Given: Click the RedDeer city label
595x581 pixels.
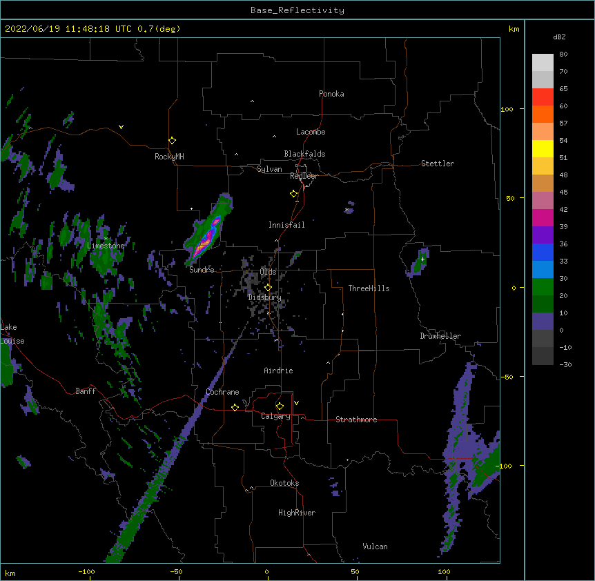Looking at the screenshot, I should (304, 176).
